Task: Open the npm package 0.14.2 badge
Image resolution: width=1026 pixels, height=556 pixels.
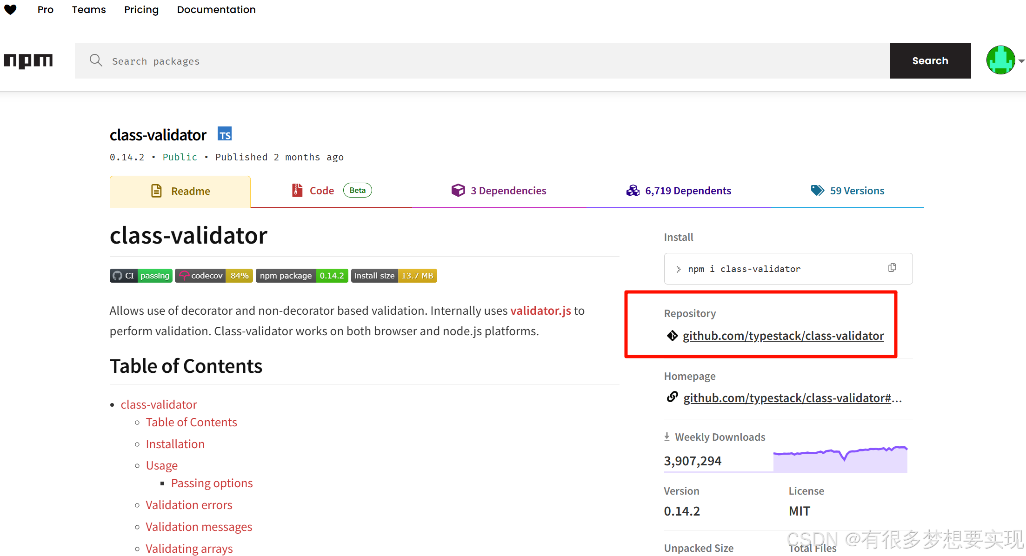Action: [302, 276]
